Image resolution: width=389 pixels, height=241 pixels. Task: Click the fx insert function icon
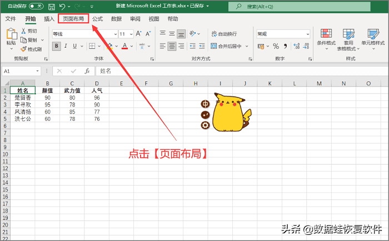point(87,71)
